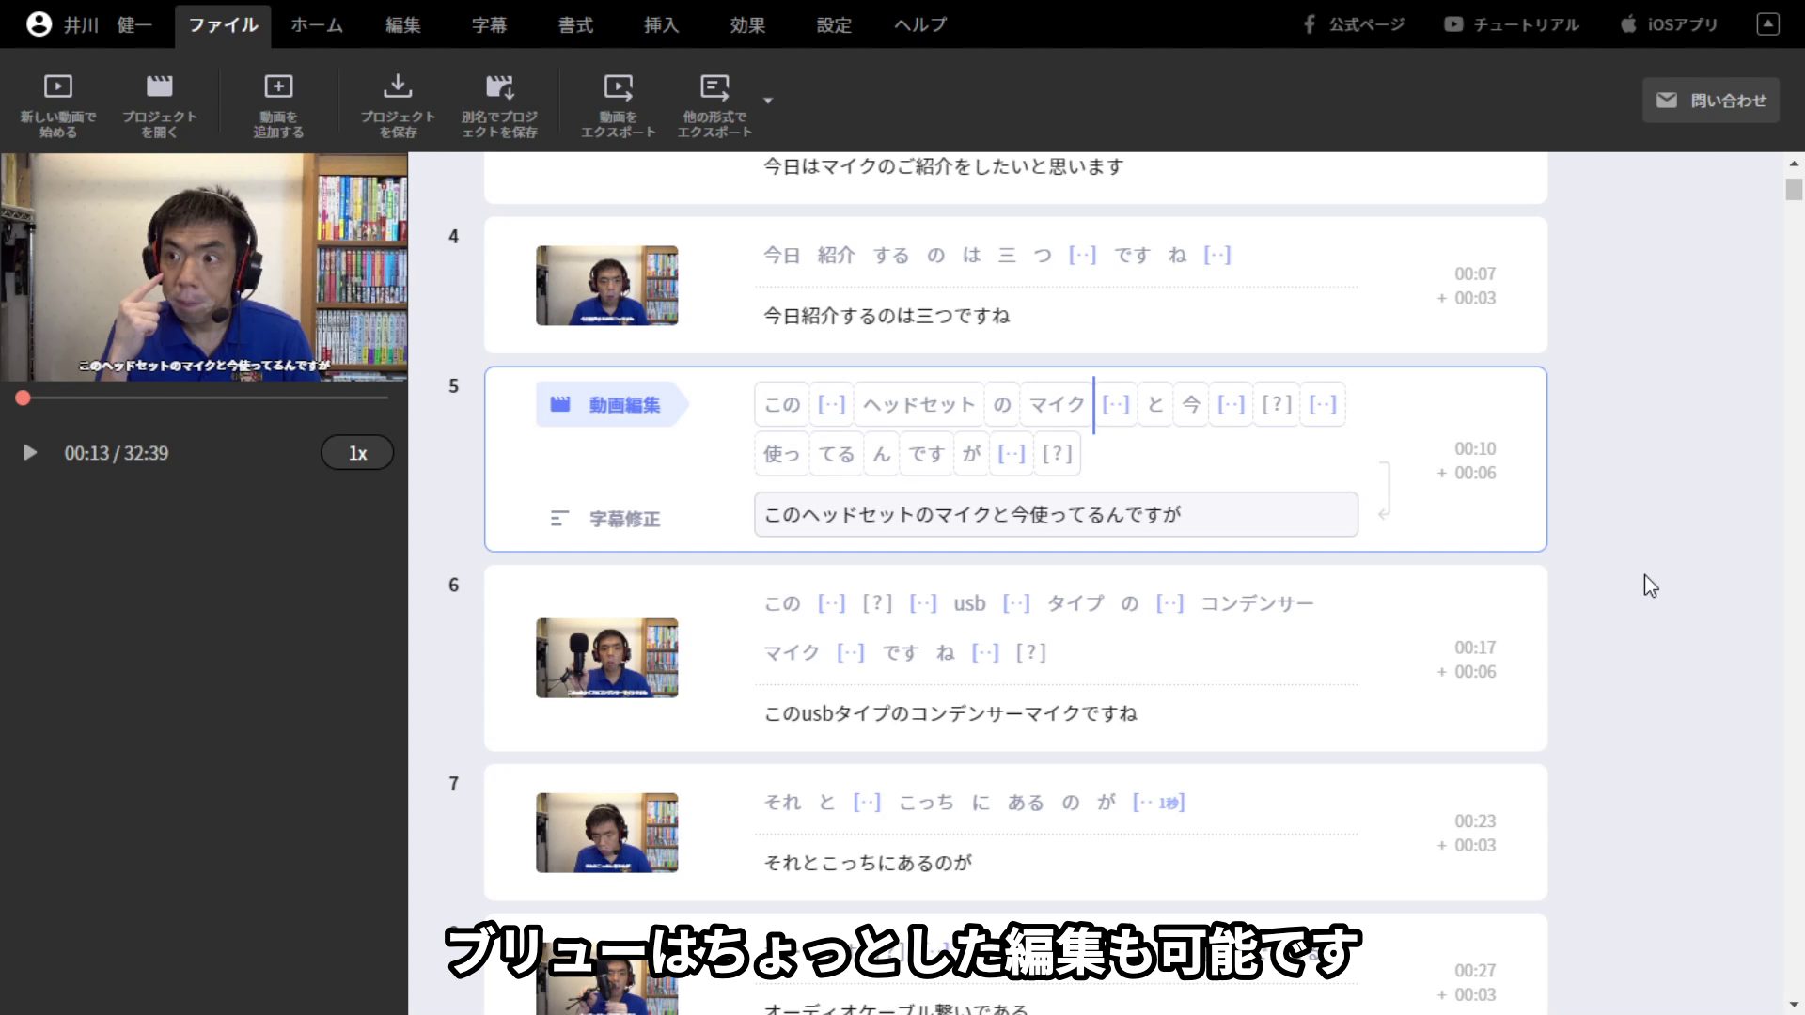
Task: Select thumbnail of clip 4
Action: click(x=606, y=286)
